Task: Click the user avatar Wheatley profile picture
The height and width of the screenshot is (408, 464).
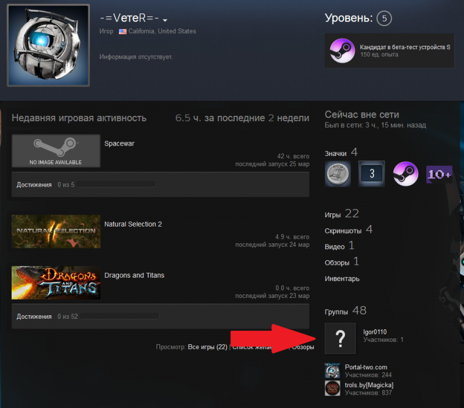Action: 48,46
